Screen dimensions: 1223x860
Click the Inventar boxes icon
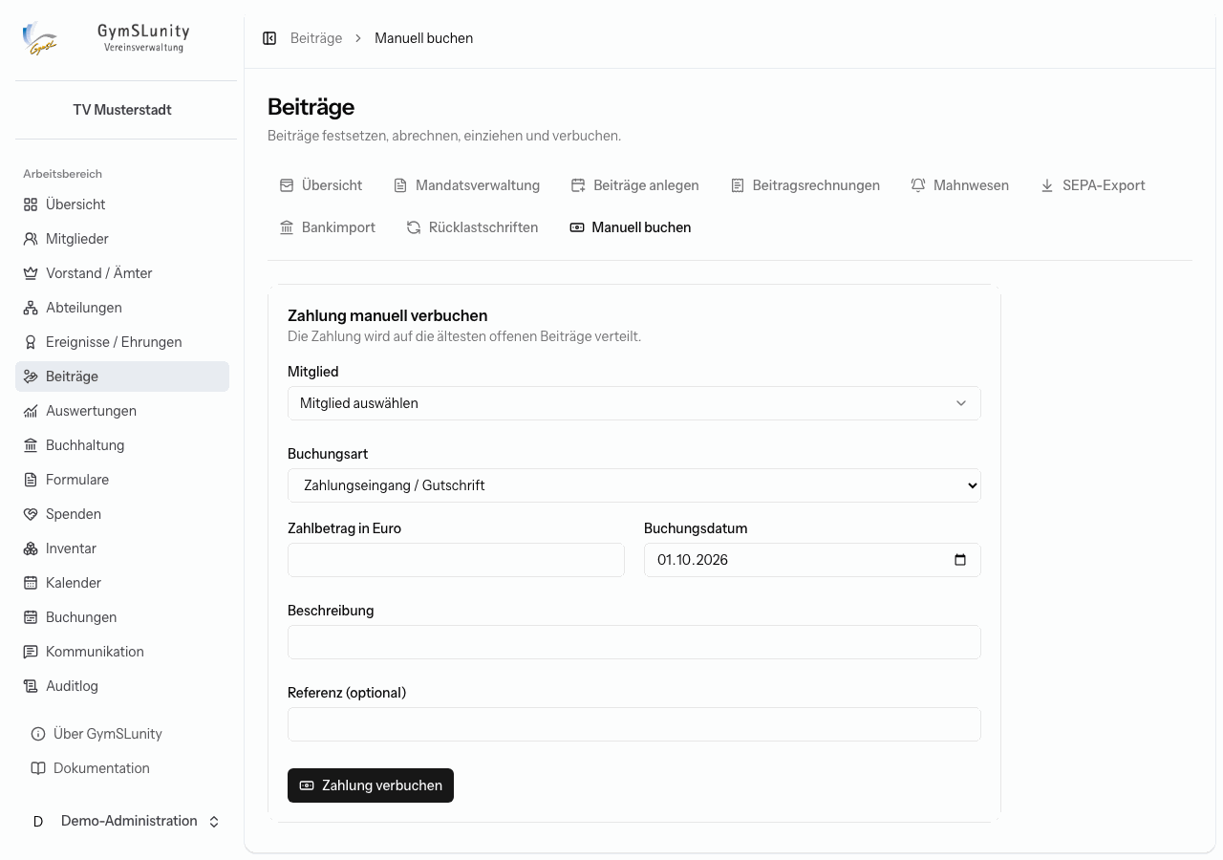pos(31,548)
